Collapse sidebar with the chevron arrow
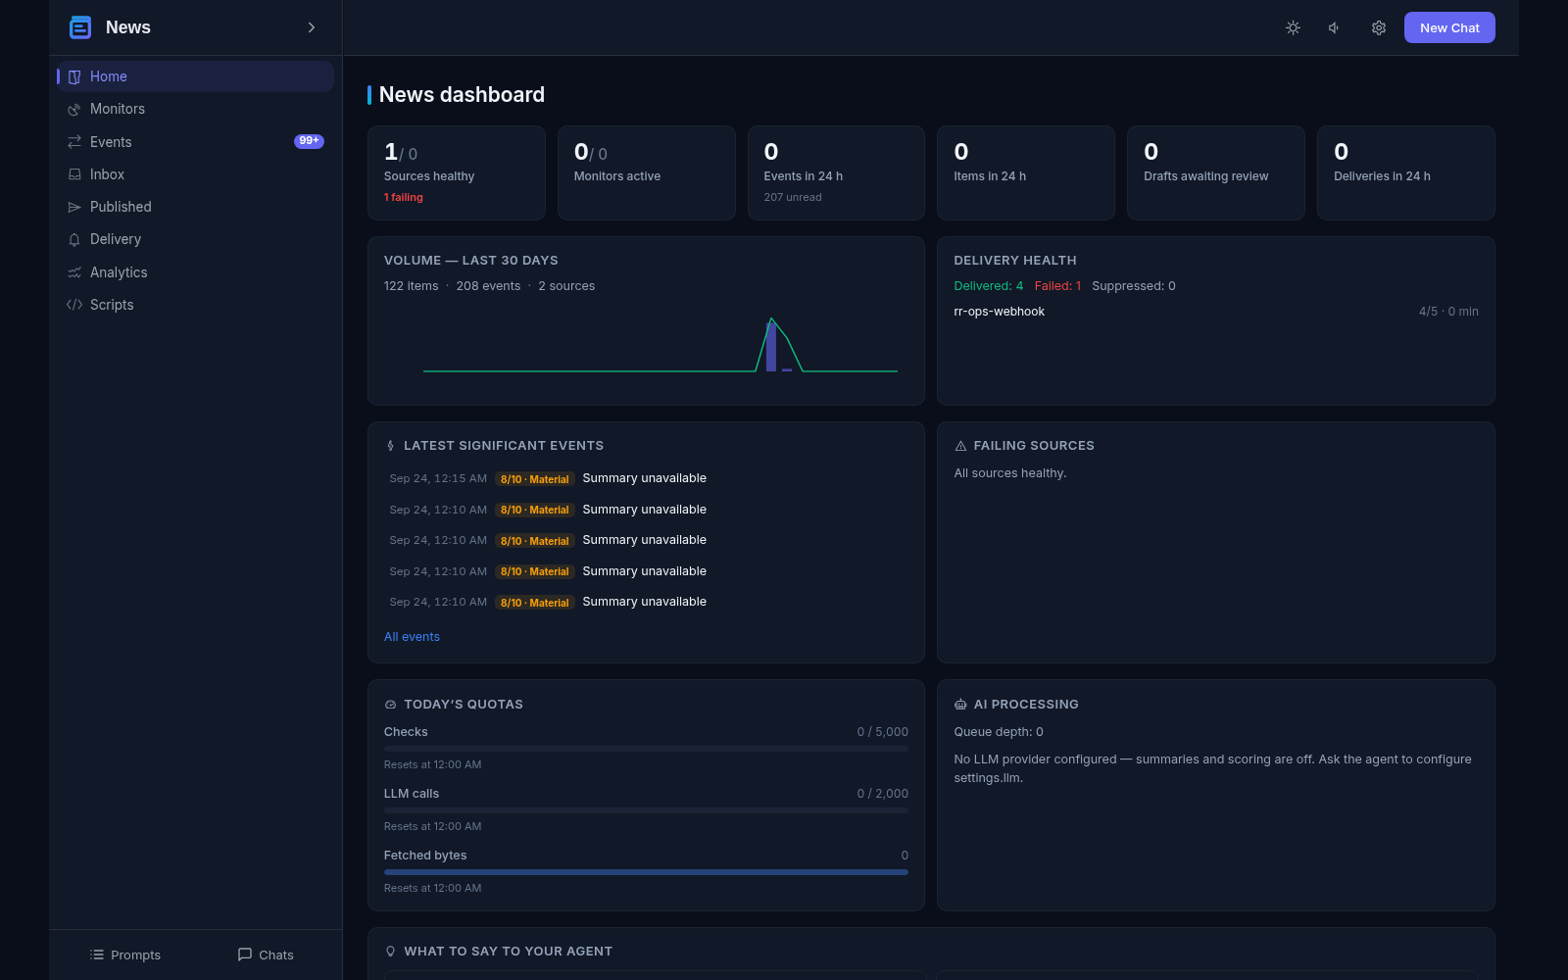This screenshot has width=1568, height=980. click(312, 27)
